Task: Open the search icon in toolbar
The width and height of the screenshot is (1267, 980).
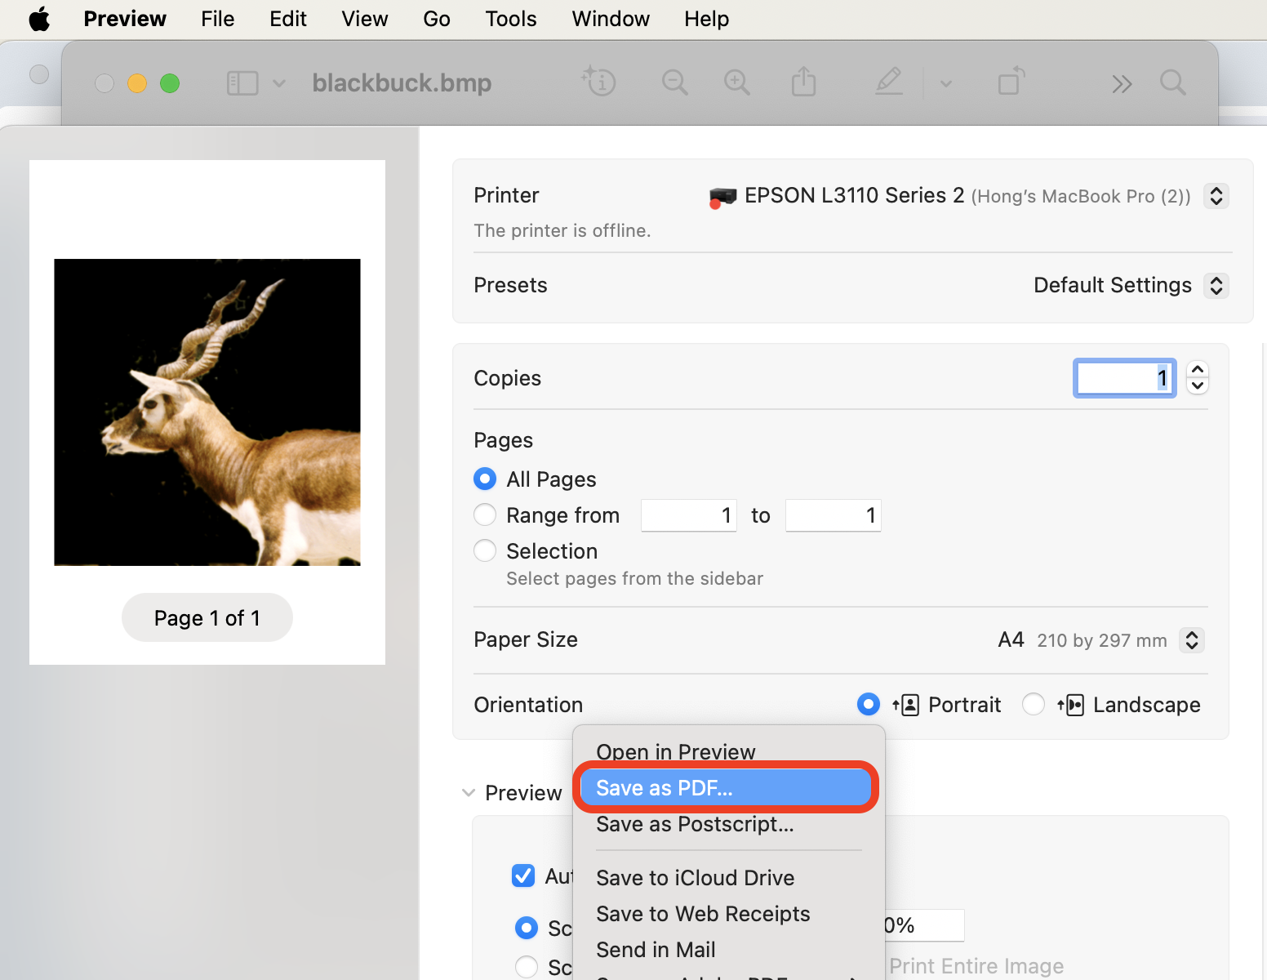Action: [x=1173, y=82]
